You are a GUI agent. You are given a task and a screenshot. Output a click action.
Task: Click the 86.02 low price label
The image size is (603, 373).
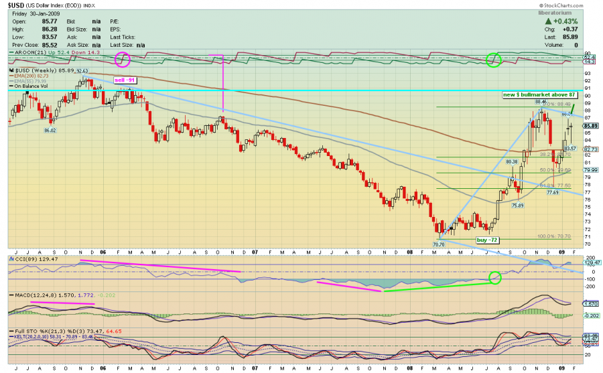[50, 131]
